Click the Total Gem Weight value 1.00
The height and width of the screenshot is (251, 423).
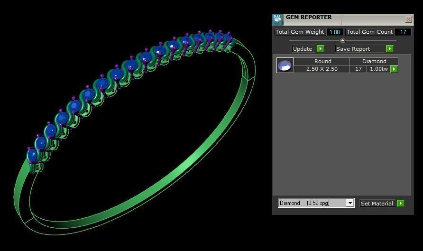[334, 32]
